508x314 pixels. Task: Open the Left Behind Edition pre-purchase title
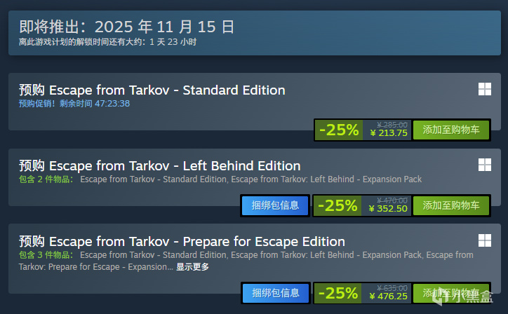(x=160, y=165)
